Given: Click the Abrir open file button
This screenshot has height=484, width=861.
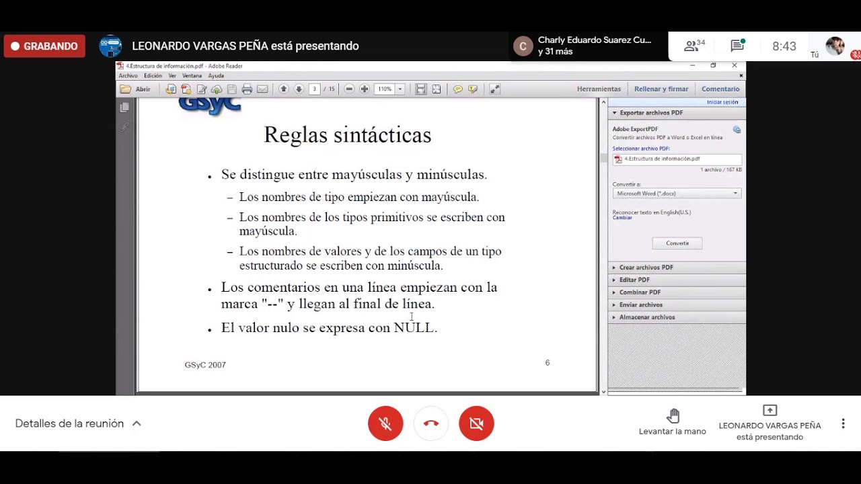Looking at the screenshot, I should point(135,89).
